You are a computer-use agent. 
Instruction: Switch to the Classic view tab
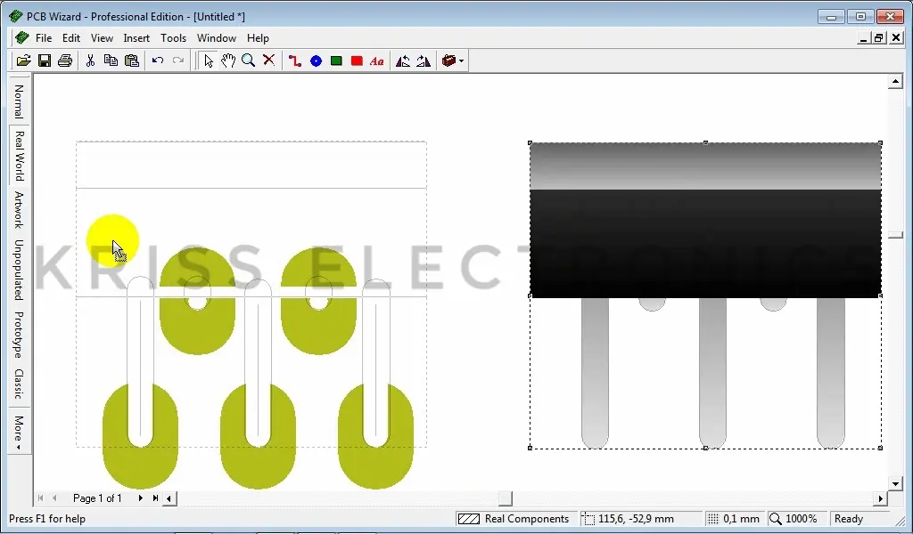[x=19, y=384]
